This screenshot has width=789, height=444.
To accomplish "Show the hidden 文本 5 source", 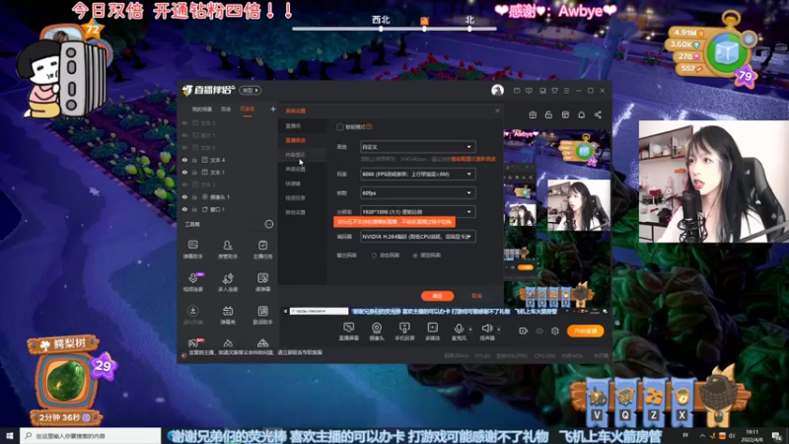I will (184, 122).
